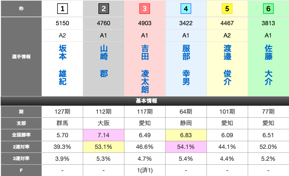Select the highlighted 7.14 win rate cell
Image resolution: width=289 pixels, height=176 pixels.
pos(103,135)
